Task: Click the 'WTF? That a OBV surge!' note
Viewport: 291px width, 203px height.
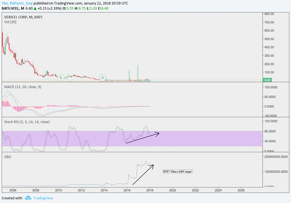Action: [177, 172]
